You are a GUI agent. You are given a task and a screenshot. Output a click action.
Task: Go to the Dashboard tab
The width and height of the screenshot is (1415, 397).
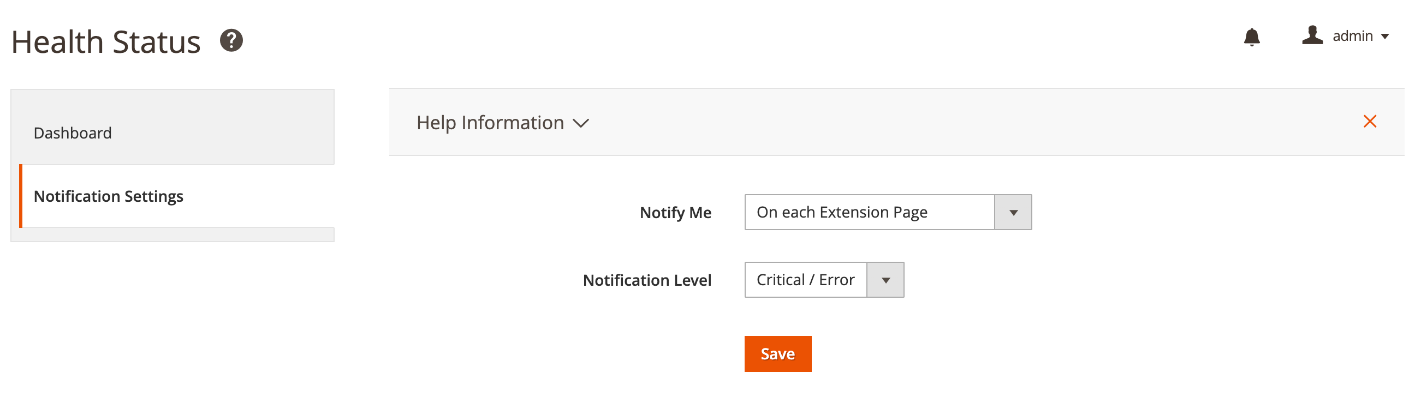[73, 133]
